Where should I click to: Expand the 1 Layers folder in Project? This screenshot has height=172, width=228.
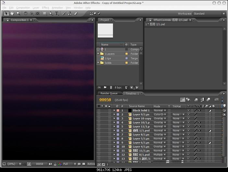[x=98, y=54]
